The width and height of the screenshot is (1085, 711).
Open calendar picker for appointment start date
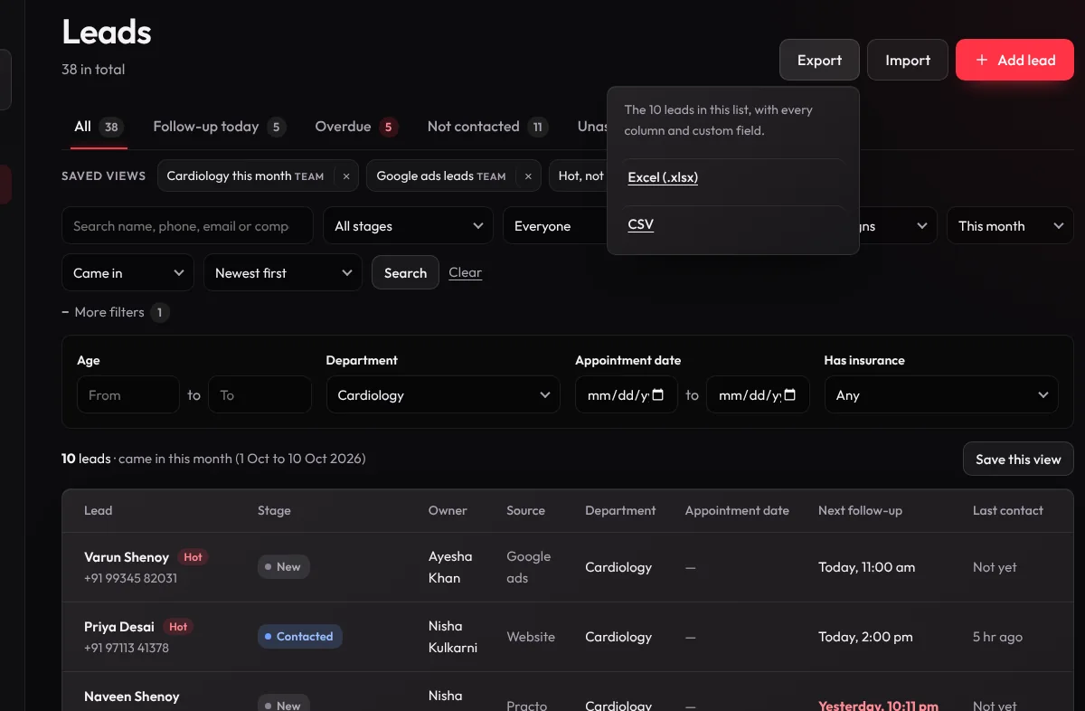[x=658, y=395]
